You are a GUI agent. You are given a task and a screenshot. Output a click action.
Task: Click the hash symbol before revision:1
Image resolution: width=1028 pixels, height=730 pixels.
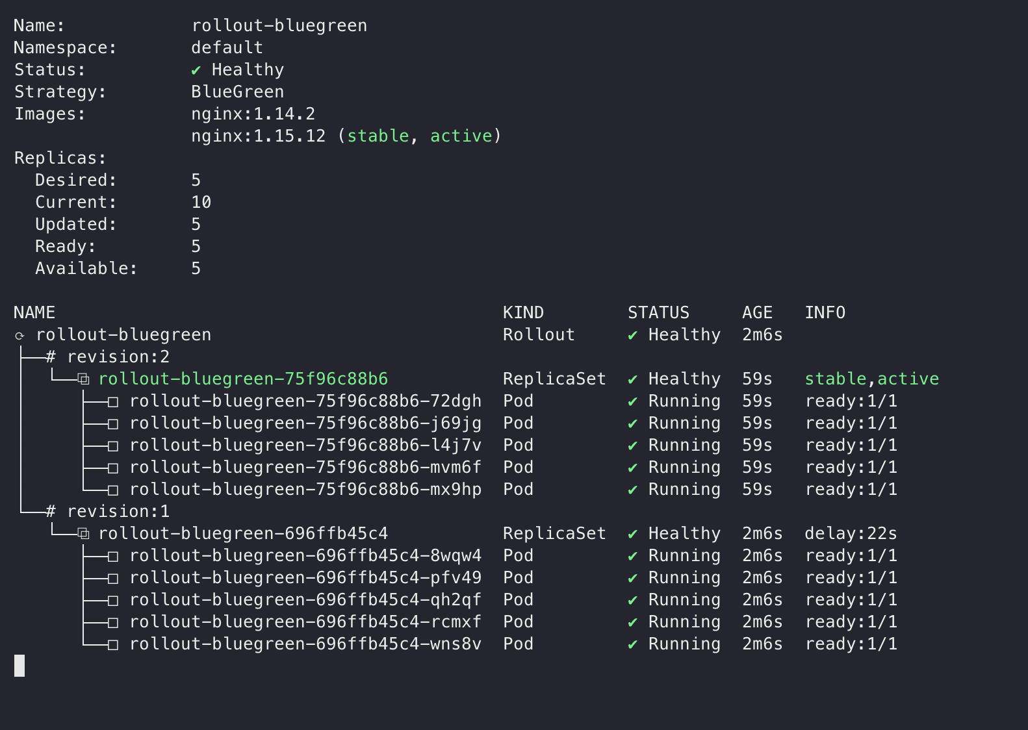pyautogui.click(x=51, y=511)
